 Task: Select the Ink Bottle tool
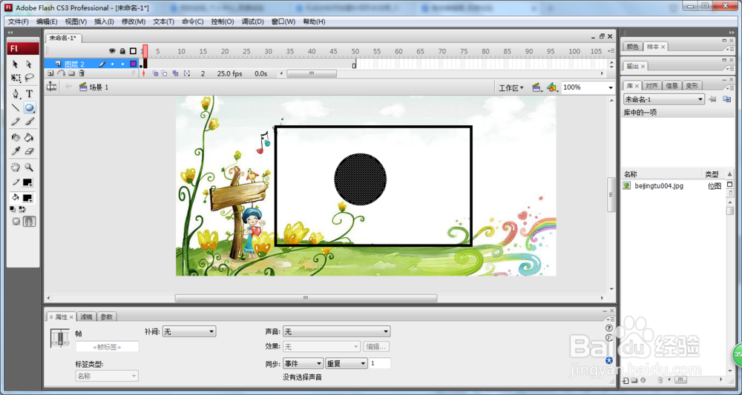(16, 138)
